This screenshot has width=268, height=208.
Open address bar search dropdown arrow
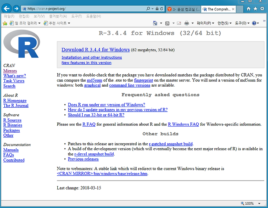coord(152,9)
